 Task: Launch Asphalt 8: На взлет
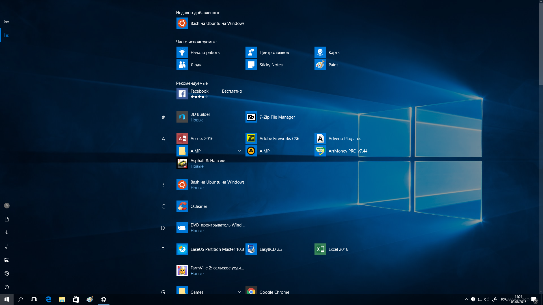pyautogui.click(x=202, y=163)
